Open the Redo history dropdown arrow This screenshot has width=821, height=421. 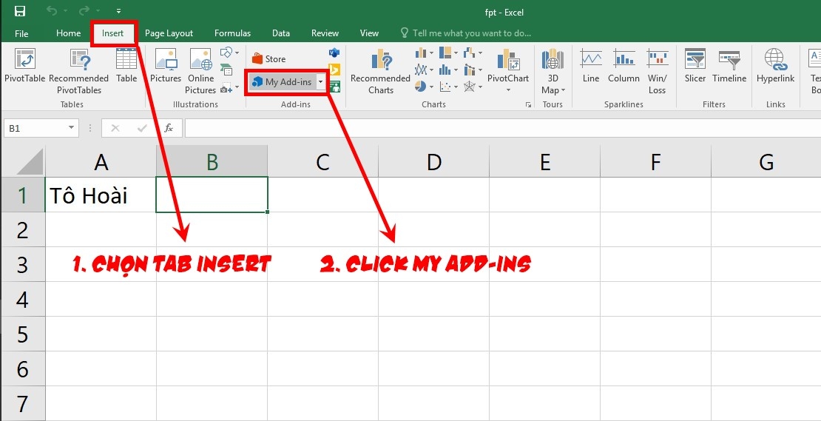tap(98, 11)
